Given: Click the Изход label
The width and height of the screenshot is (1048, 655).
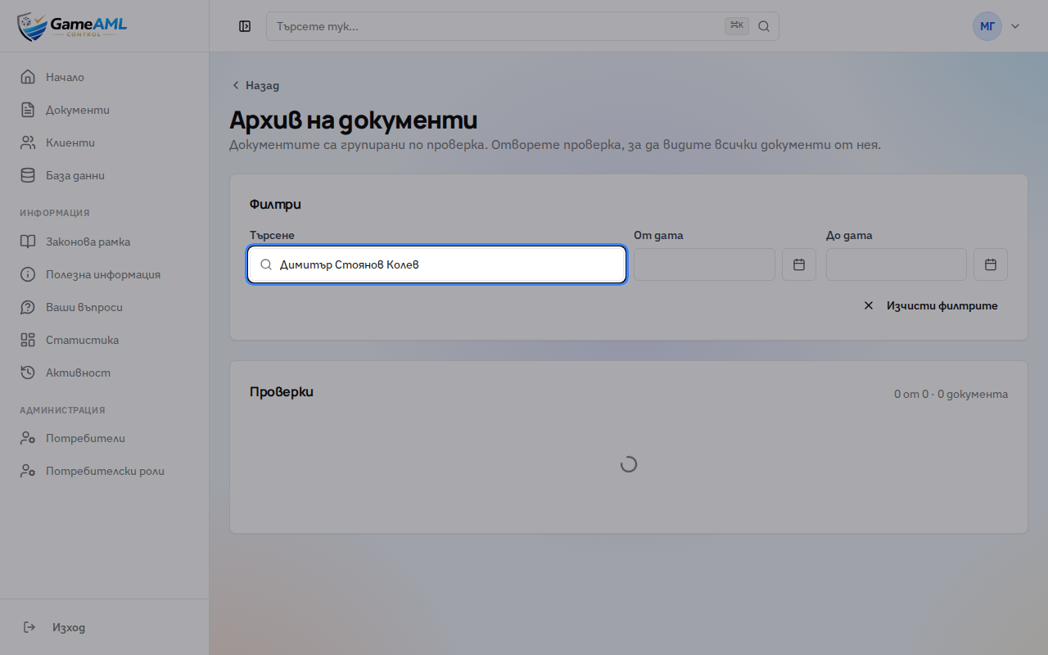Looking at the screenshot, I should pyautogui.click(x=69, y=627).
